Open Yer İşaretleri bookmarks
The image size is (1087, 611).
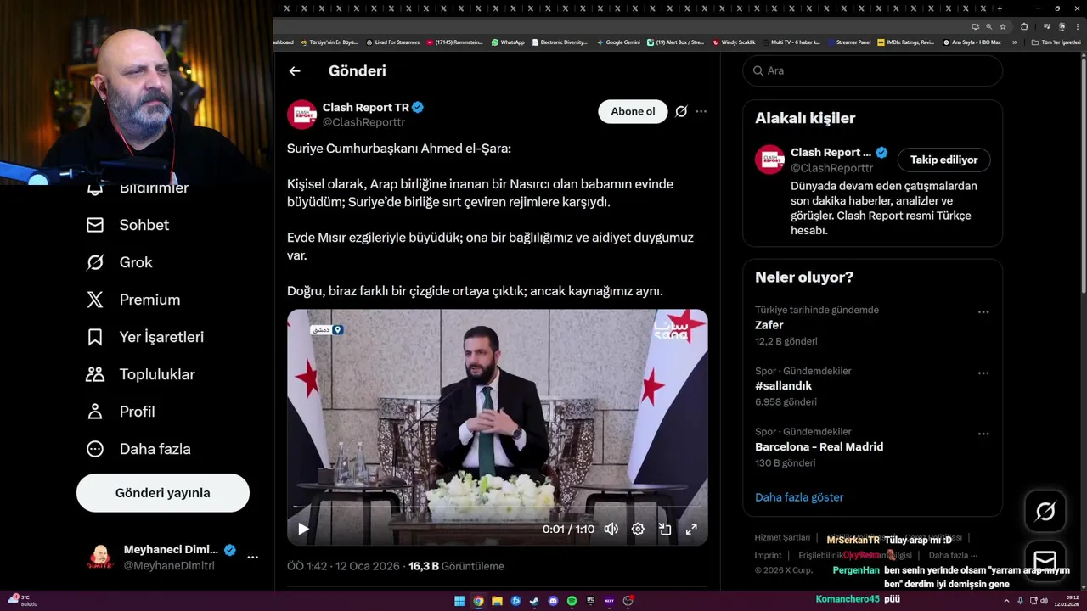coord(145,337)
